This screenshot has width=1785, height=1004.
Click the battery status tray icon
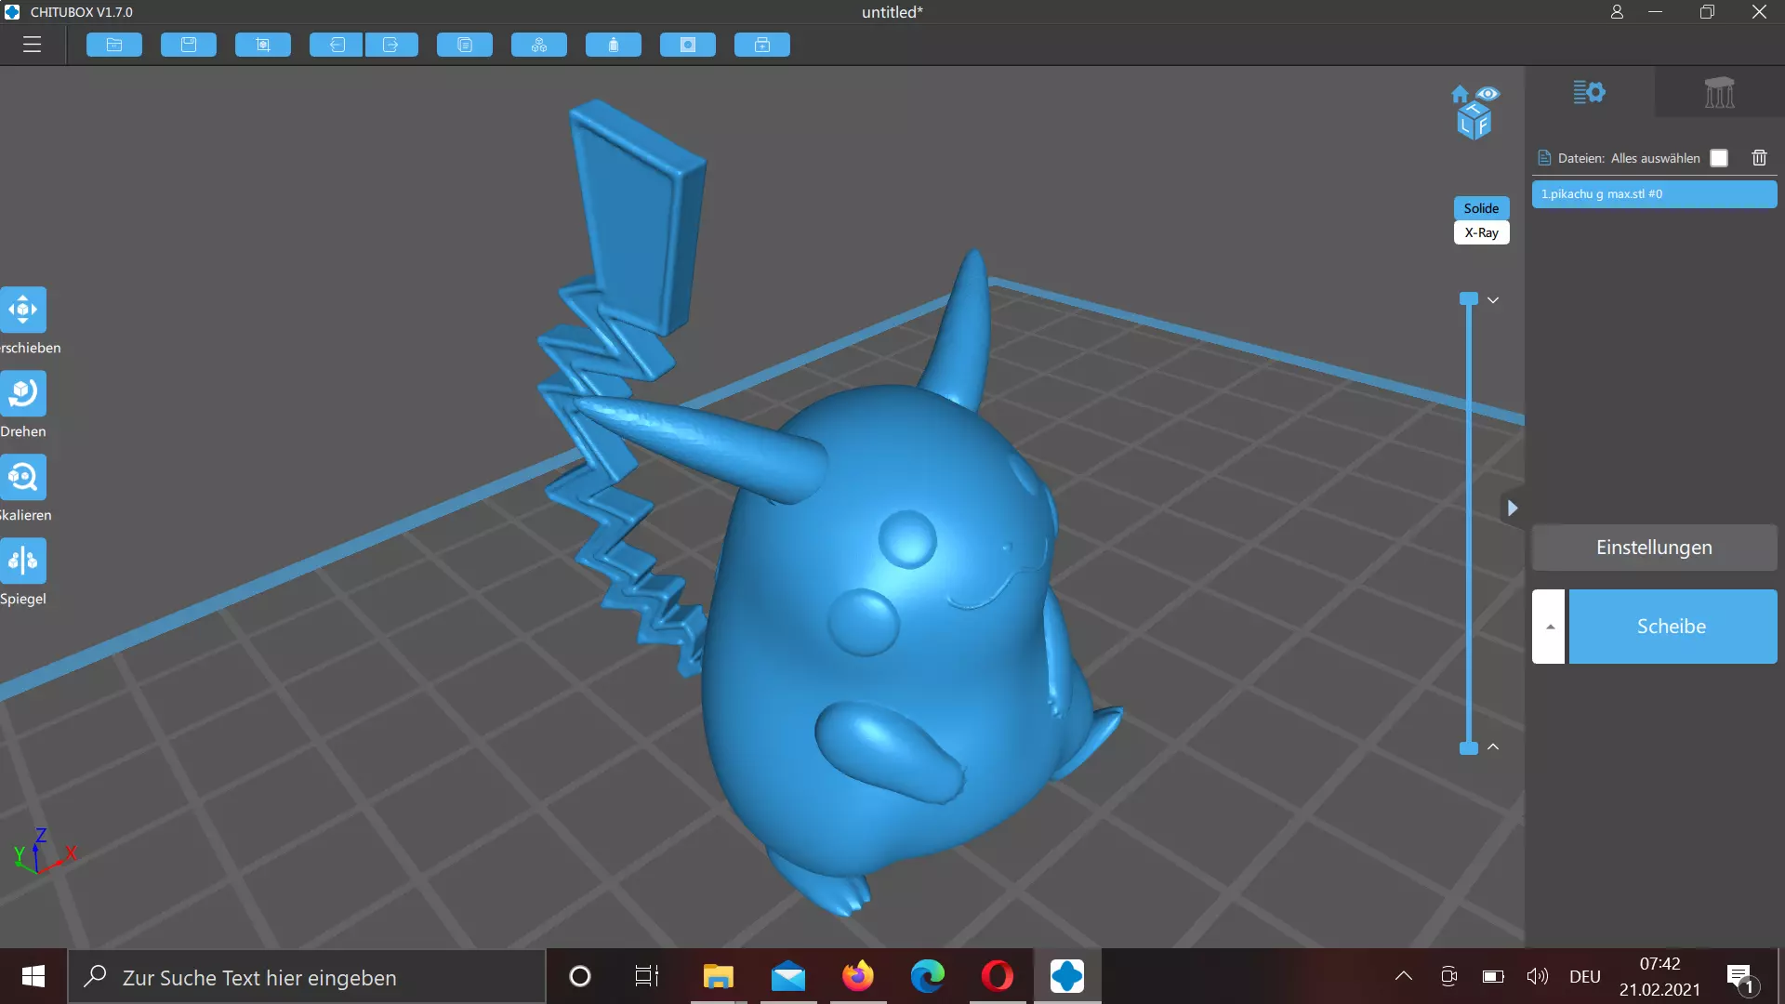pyautogui.click(x=1493, y=976)
